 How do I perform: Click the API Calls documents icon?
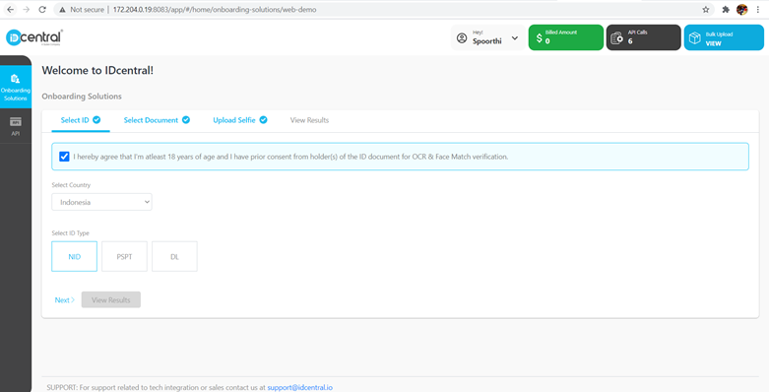617,37
